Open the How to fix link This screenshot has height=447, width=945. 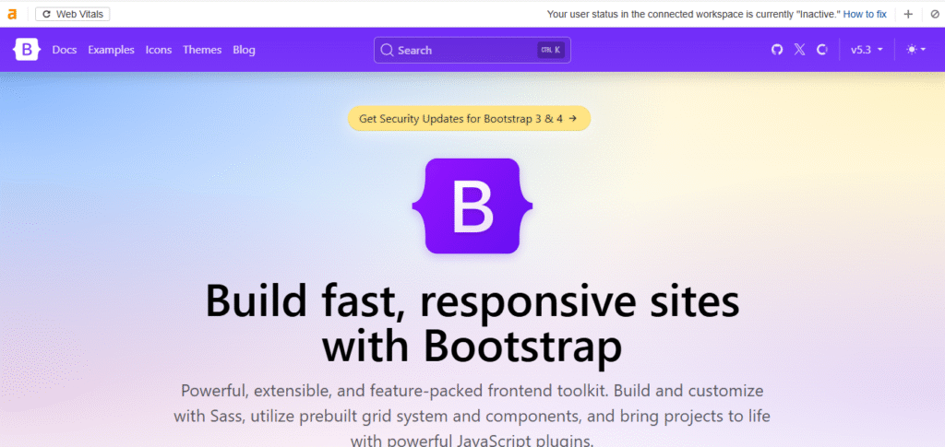pos(864,14)
